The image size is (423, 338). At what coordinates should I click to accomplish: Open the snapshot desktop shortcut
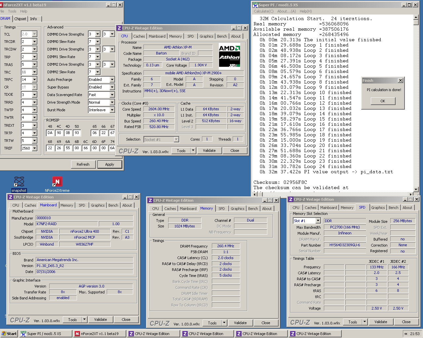click(x=19, y=184)
